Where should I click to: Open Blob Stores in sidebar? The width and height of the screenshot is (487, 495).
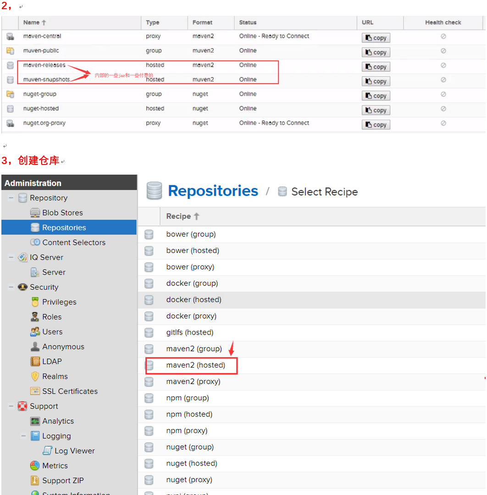[x=62, y=213]
